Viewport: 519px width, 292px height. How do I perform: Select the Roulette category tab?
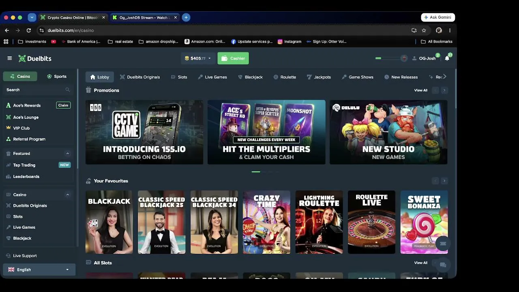(285, 77)
